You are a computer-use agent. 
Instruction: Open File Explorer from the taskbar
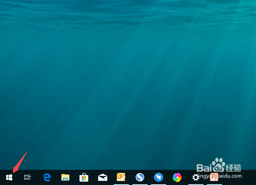pyautogui.click(x=65, y=177)
